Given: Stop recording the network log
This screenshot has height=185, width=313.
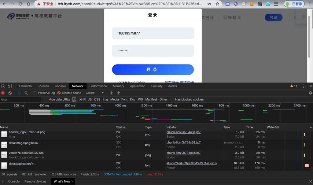Looking at the screenshot, I should [x=3, y=93].
